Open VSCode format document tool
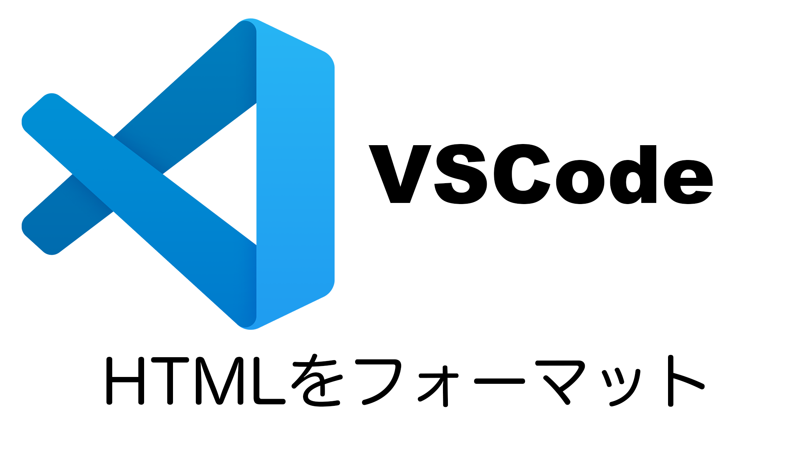 coord(405,390)
